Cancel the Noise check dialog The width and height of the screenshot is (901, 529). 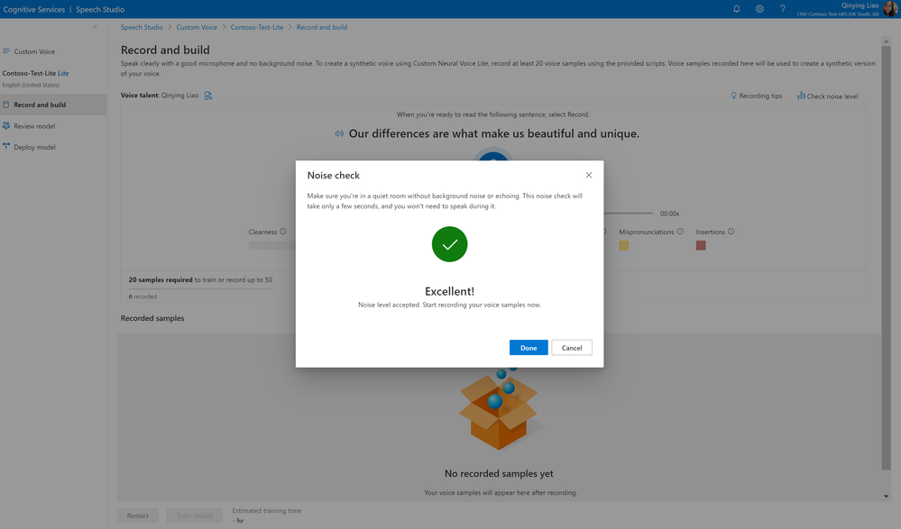571,348
